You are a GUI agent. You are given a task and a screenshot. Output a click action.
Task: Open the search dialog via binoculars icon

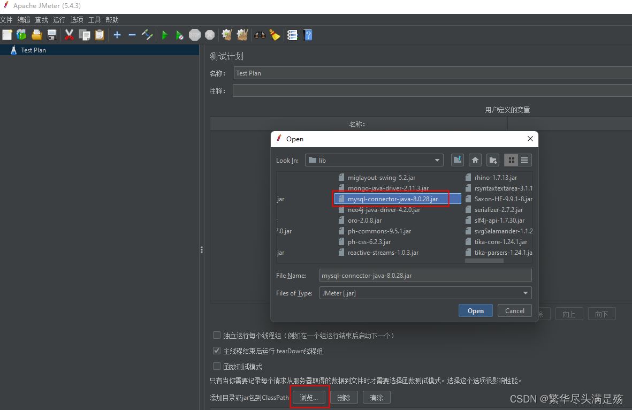[x=260, y=35]
